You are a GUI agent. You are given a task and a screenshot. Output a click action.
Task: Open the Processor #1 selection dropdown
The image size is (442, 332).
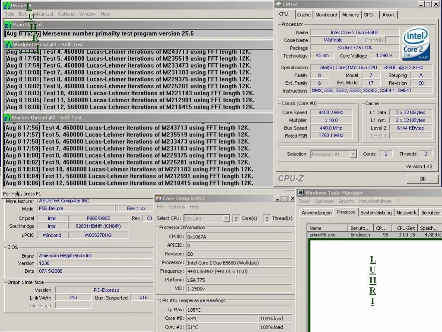tap(334, 154)
